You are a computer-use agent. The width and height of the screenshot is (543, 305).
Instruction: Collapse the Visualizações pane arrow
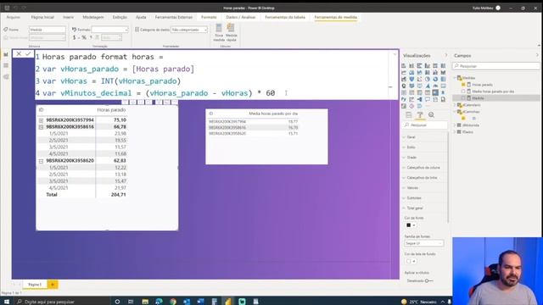click(445, 55)
